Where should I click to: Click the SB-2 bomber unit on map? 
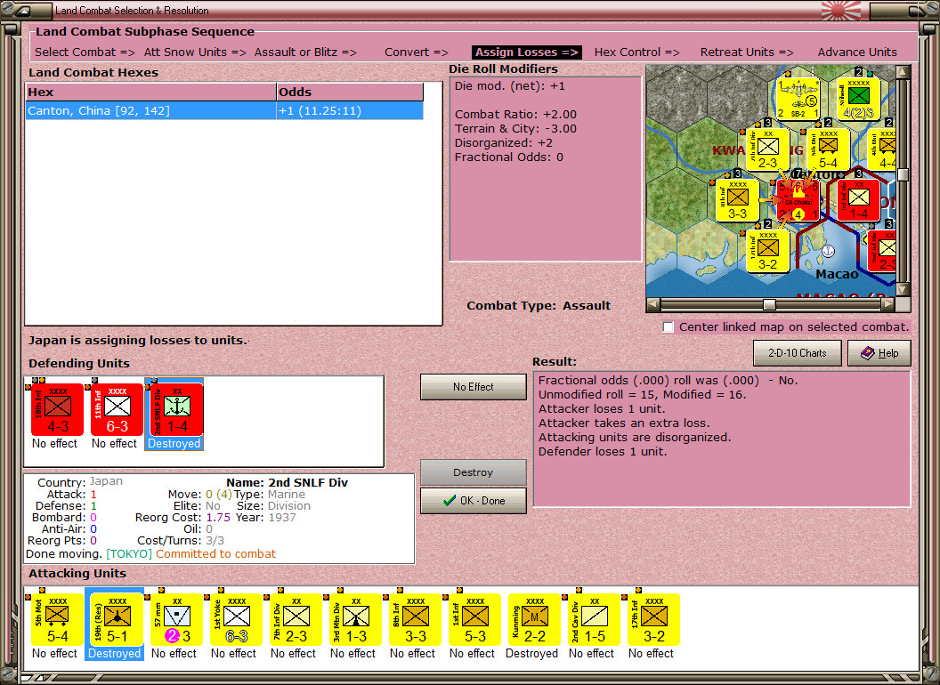(798, 98)
